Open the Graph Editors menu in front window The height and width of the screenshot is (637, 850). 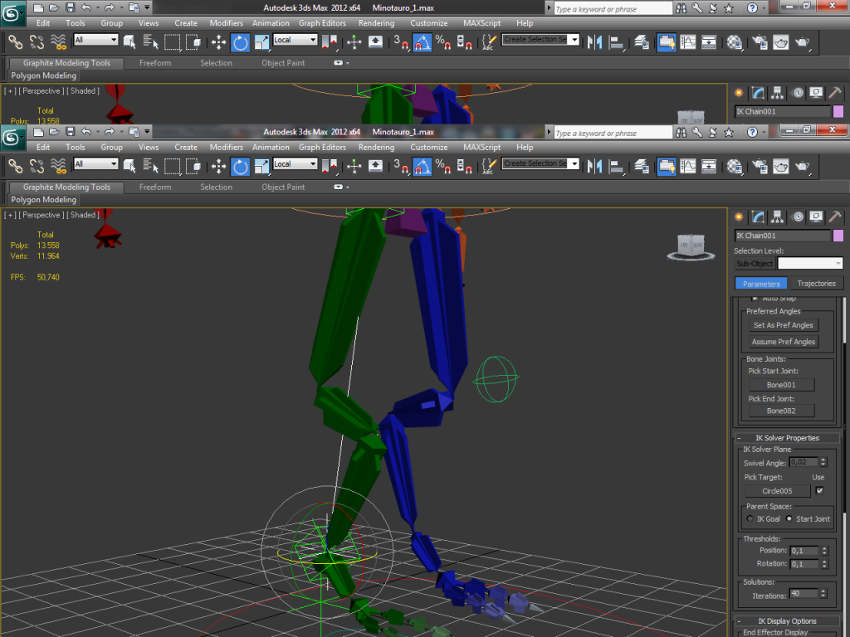click(x=322, y=148)
